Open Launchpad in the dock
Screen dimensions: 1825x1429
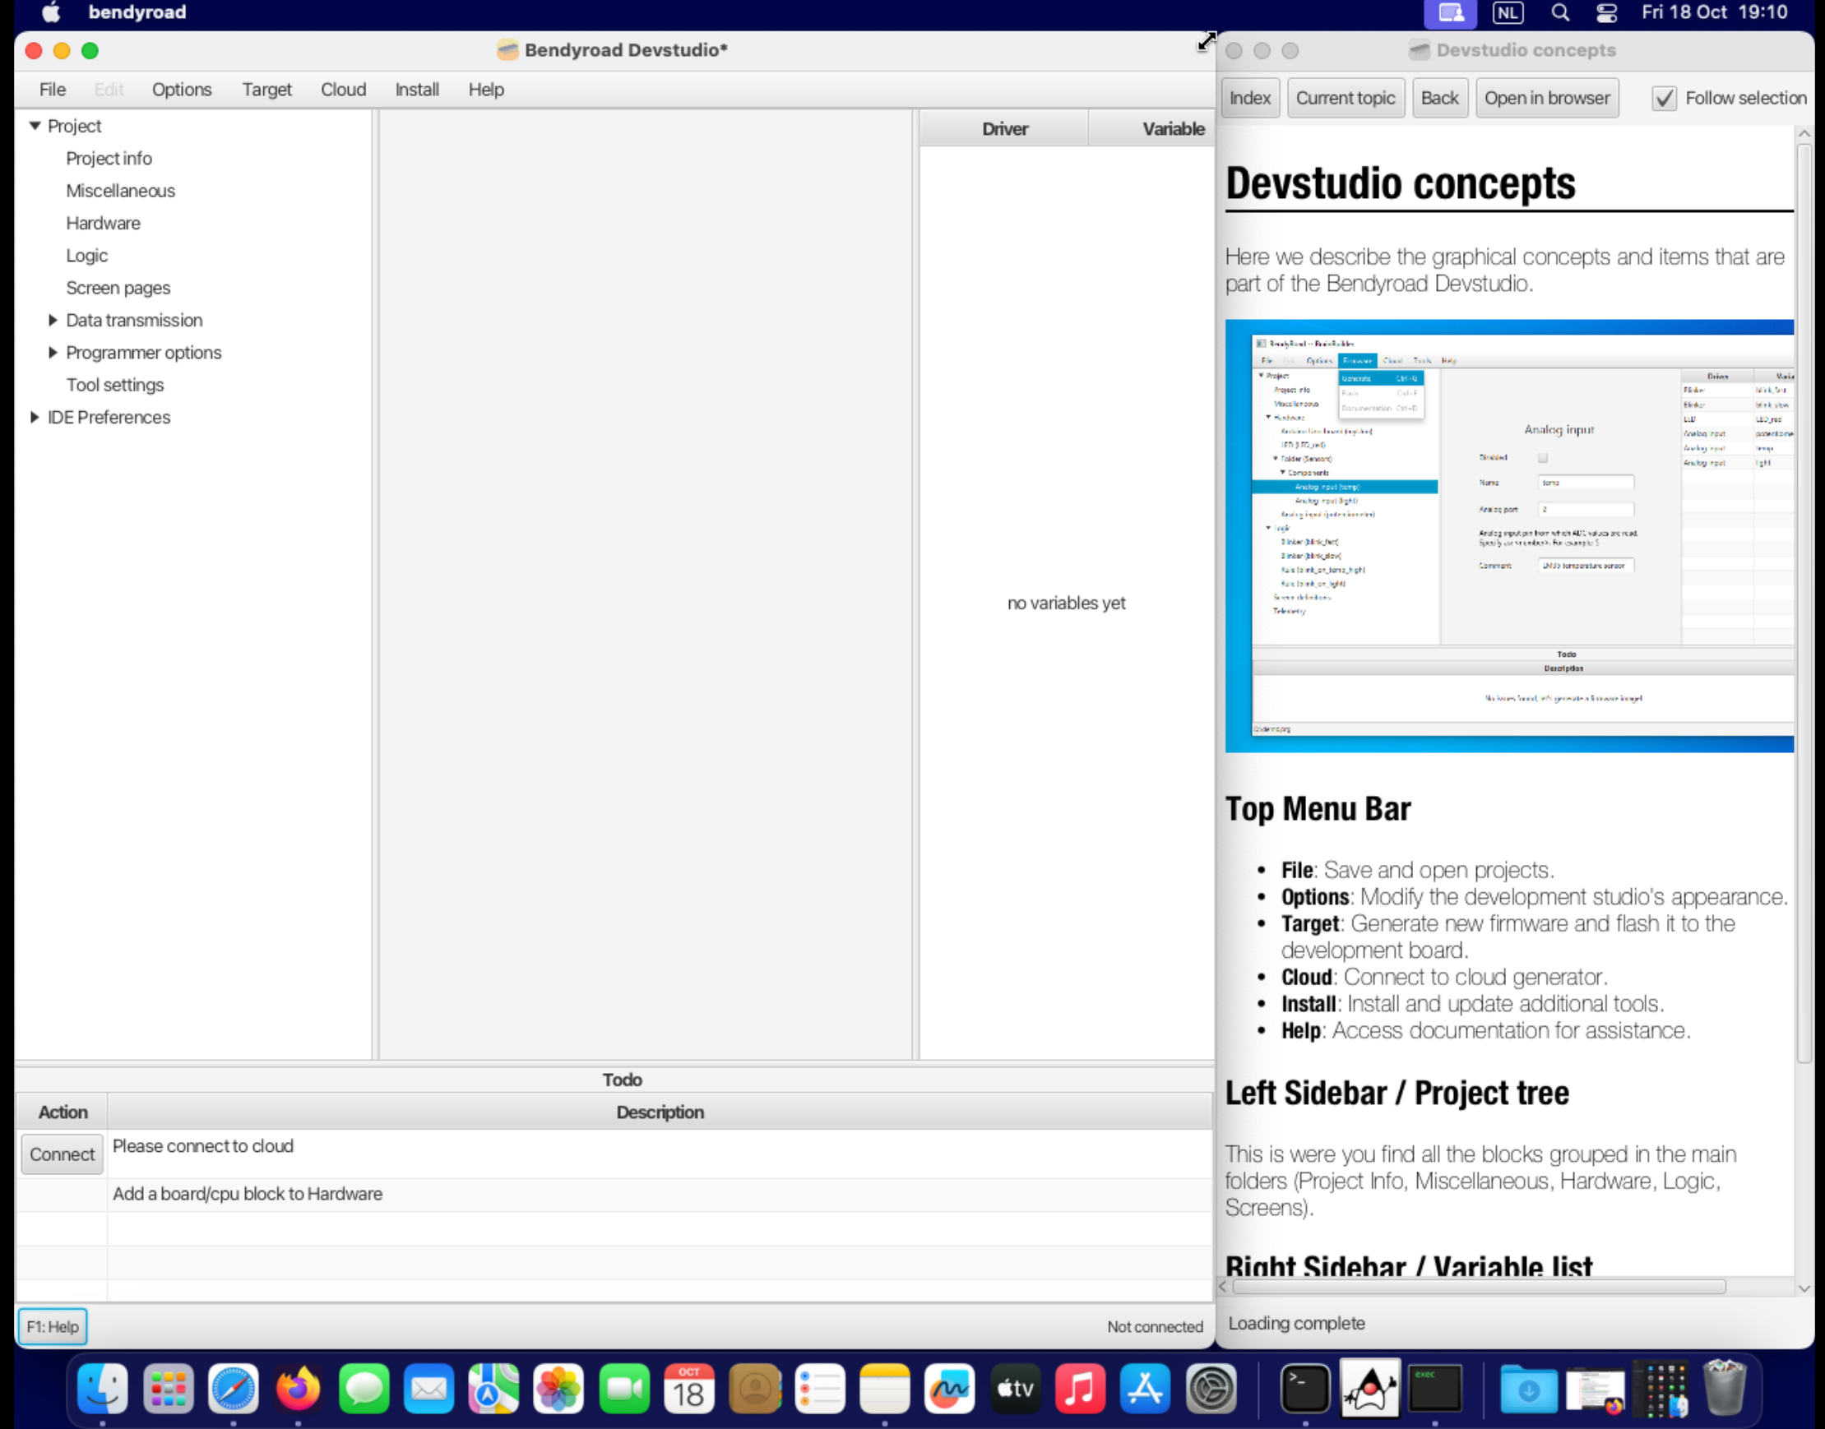169,1389
